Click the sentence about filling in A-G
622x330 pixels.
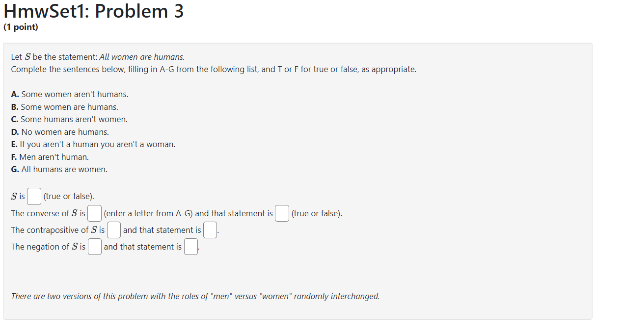213,69
